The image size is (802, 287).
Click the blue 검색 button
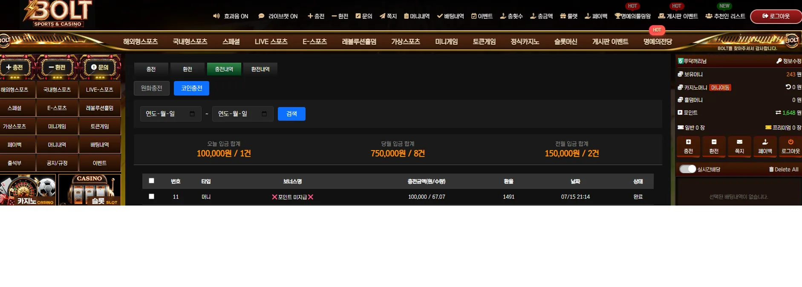(291, 114)
